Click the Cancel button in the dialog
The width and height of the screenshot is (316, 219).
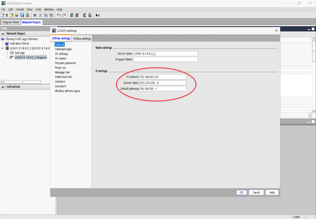256,192
